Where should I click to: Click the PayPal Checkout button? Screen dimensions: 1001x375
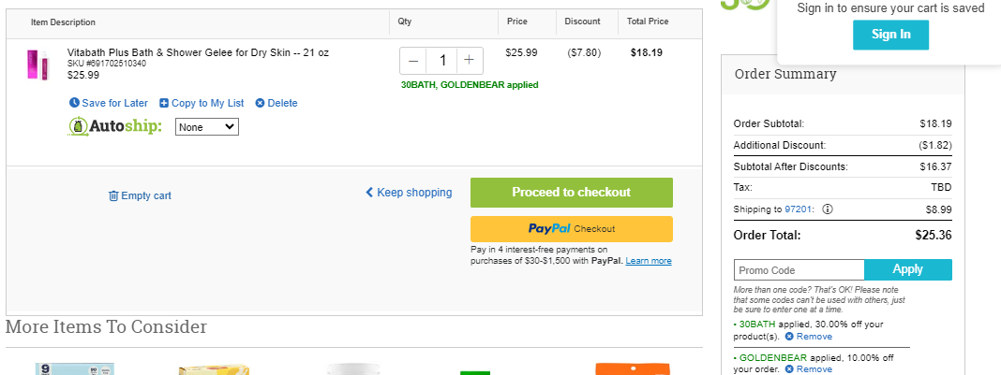click(x=572, y=229)
